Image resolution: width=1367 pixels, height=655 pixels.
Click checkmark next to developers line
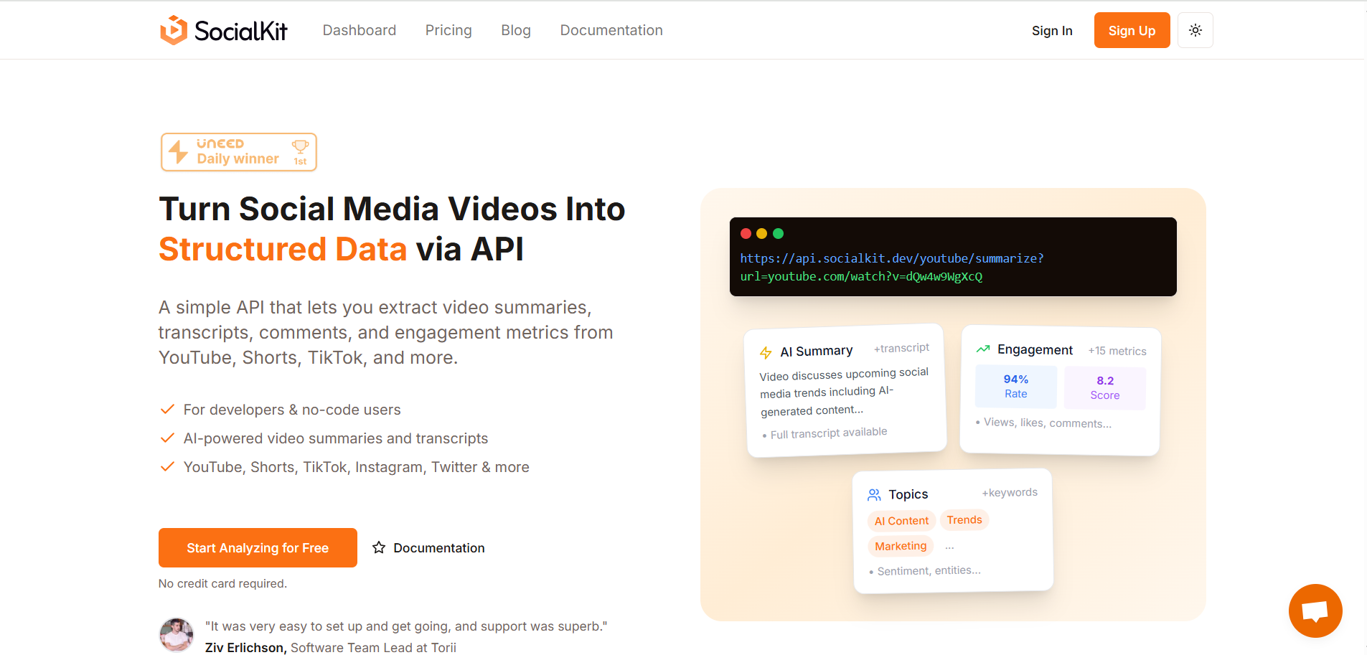click(x=167, y=410)
